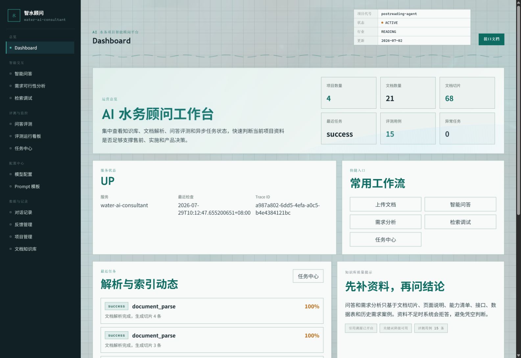Open 评测运行看板 sidebar entry
521x358 pixels.
40,136
